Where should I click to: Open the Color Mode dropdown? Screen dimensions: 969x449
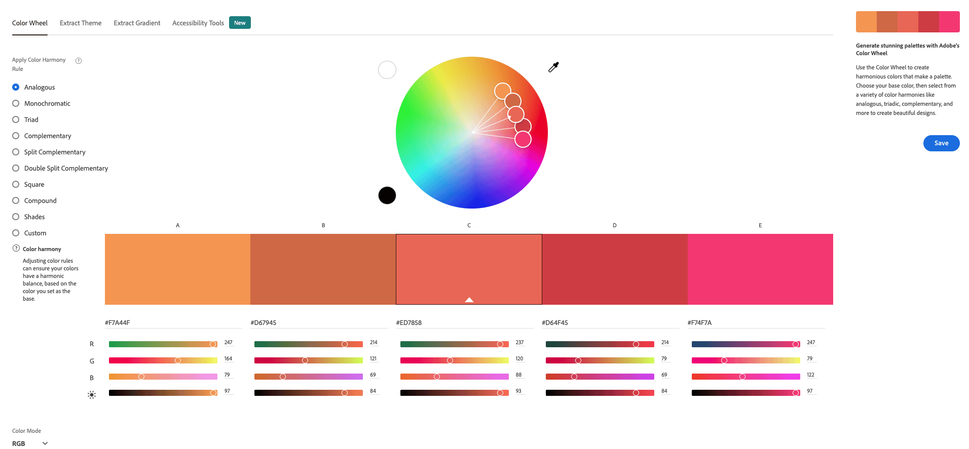point(28,443)
